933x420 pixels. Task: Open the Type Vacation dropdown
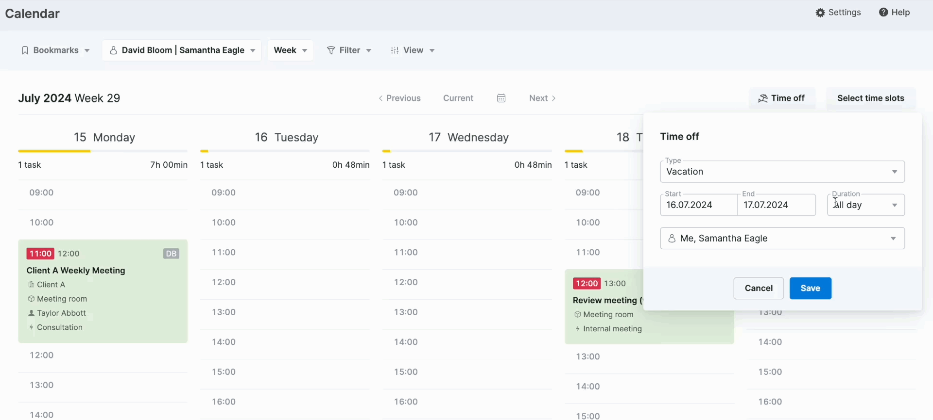[782, 172]
